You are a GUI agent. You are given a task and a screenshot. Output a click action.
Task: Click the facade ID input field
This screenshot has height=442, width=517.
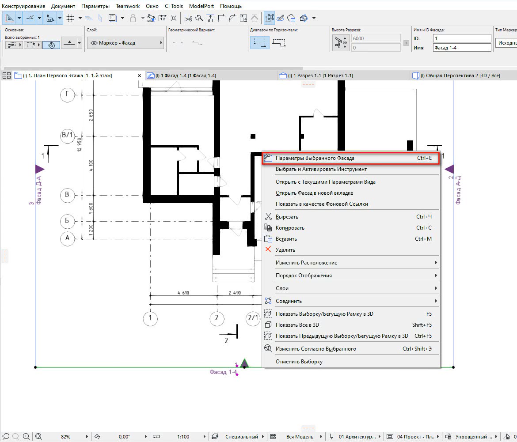(461, 39)
